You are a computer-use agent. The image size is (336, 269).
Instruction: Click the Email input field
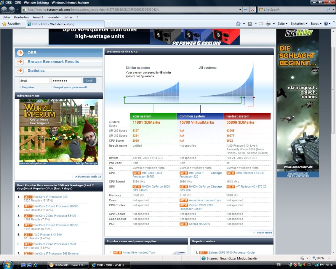34,81
